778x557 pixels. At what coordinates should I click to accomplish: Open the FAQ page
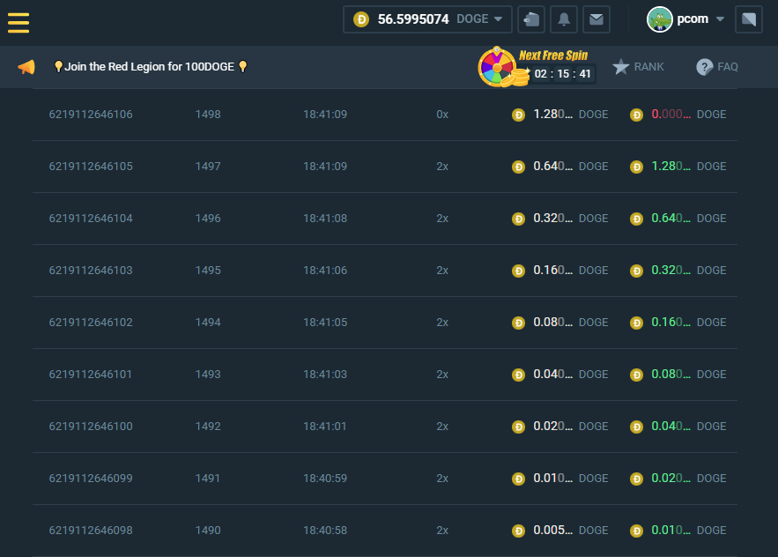(x=717, y=67)
